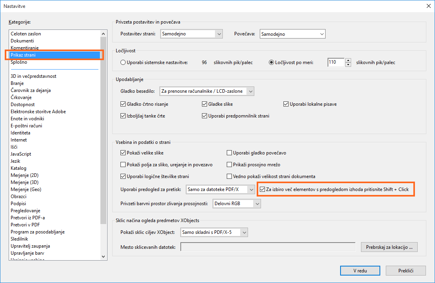Select Obrazci category
Image resolution: width=435 pixels, height=283 pixels.
click(x=19, y=196)
